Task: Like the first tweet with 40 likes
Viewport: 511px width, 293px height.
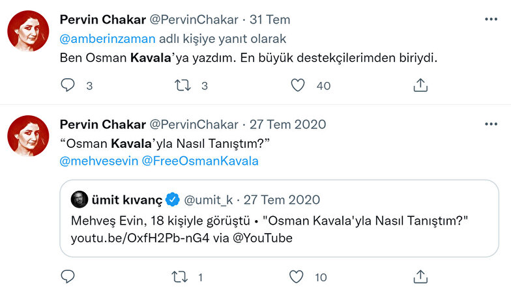Action: 297,85
